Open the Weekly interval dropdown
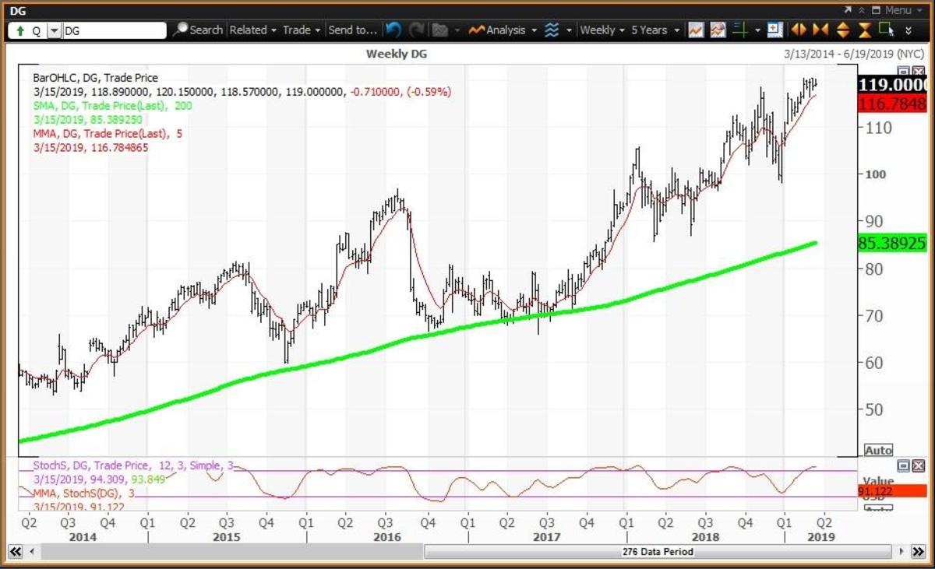This screenshot has height=569, width=935. (x=602, y=30)
